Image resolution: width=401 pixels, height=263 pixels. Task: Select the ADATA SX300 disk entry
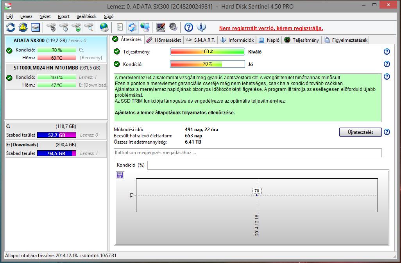pyautogui.click(x=56, y=49)
